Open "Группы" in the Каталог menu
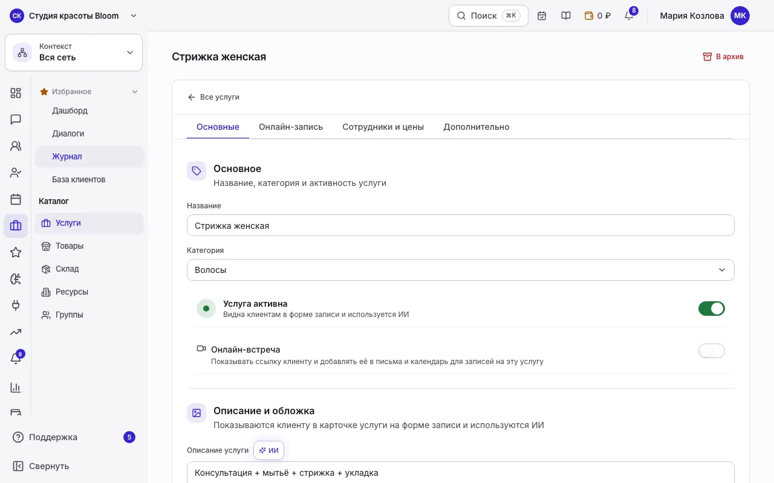Image resolution: width=774 pixels, height=483 pixels. coord(89,315)
